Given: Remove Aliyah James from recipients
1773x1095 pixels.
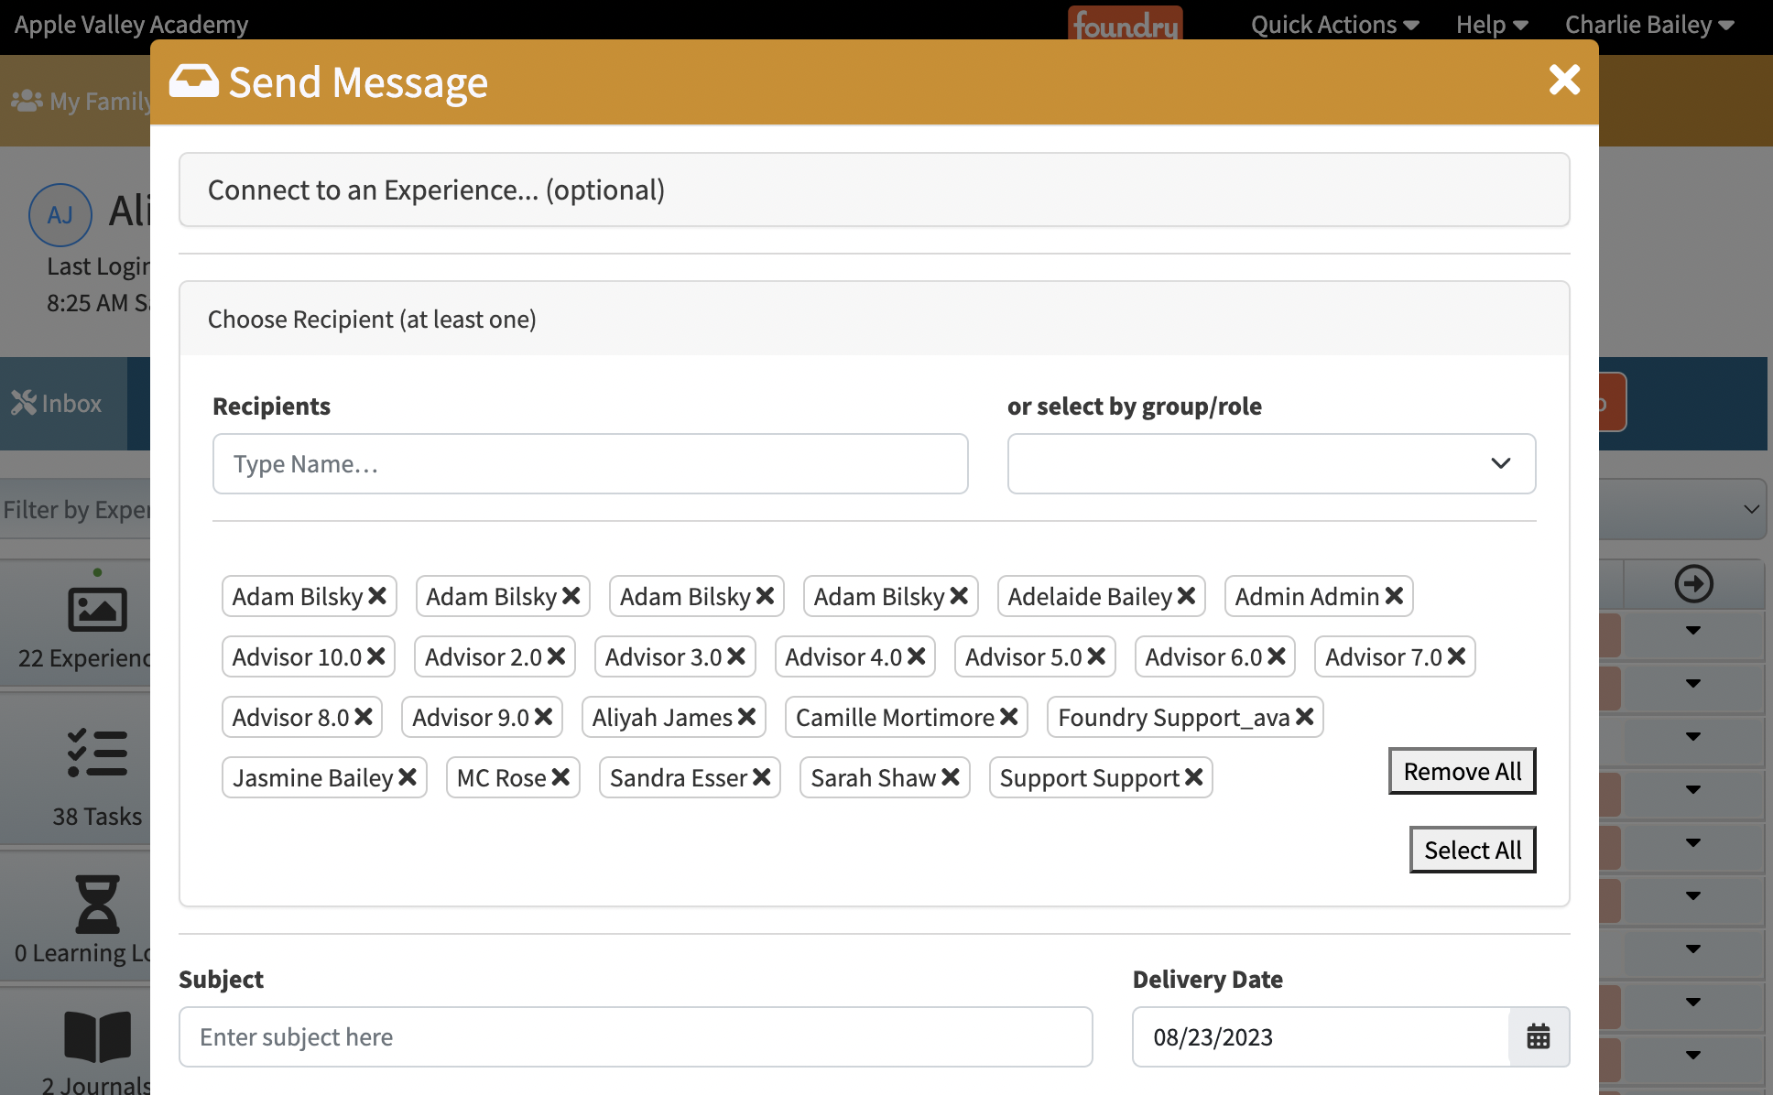Looking at the screenshot, I should point(746,717).
